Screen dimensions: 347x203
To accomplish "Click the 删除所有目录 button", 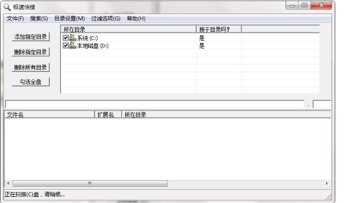I will (31, 67).
